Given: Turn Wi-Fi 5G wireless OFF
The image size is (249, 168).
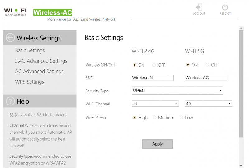Looking at the screenshot, I should click(x=207, y=65).
